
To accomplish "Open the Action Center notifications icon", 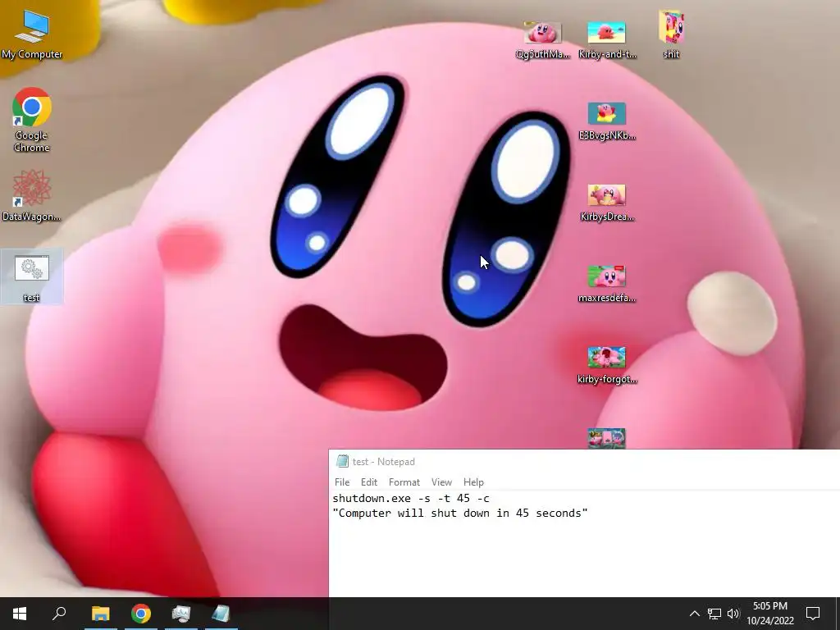I will (x=813, y=614).
